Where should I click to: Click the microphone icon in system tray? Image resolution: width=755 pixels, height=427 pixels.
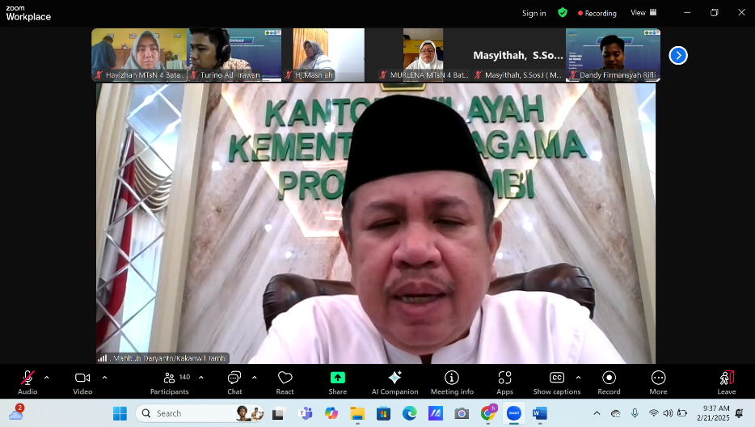(x=635, y=413)
